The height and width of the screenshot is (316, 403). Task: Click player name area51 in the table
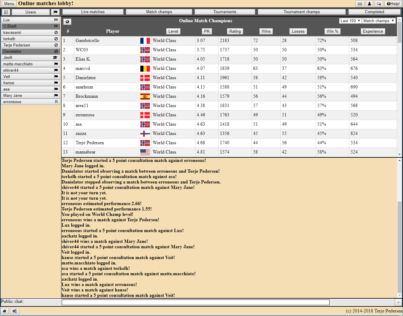point(82,106)
